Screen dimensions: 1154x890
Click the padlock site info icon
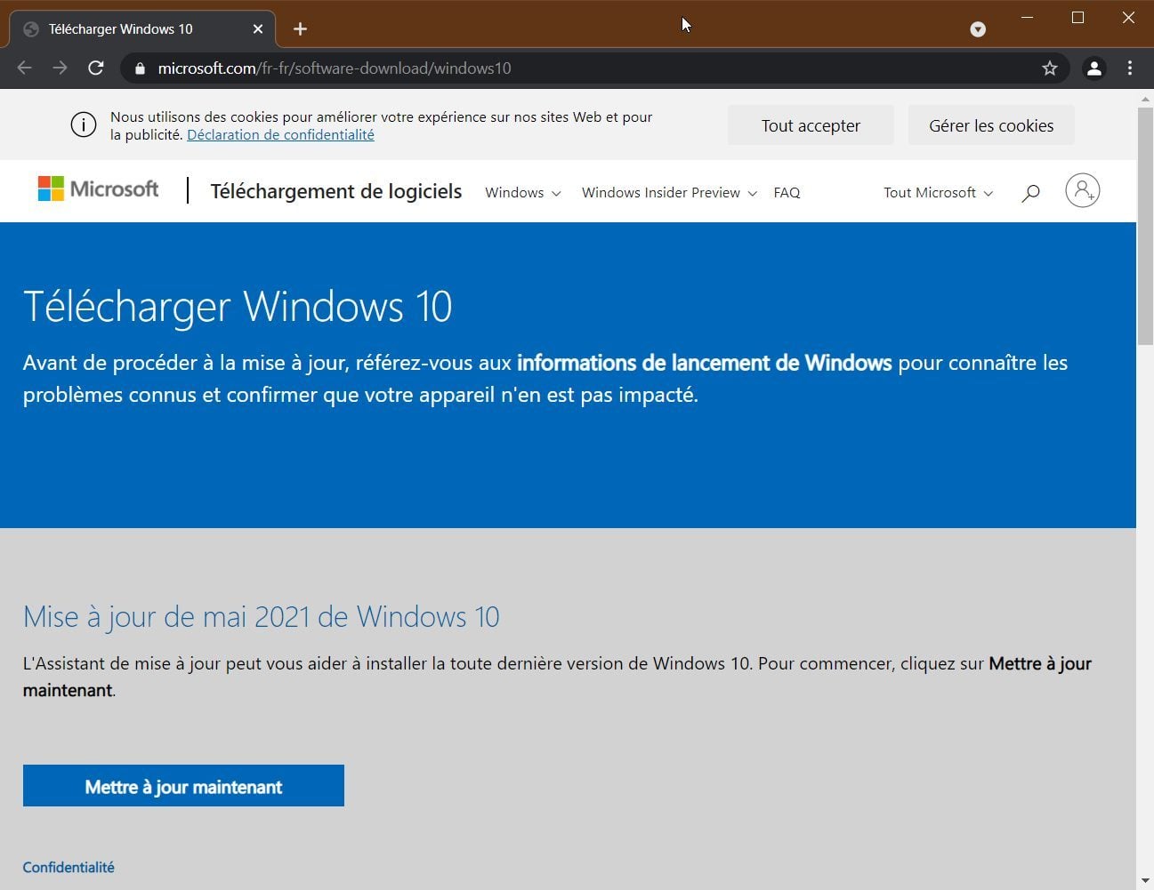pyautogui.click(x=140, y=68)
